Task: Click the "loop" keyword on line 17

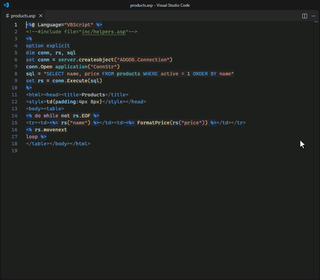Action: coord(32,137)
